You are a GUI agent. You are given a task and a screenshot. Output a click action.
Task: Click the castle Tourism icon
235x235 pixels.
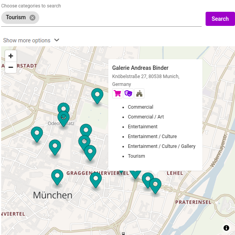139,93
